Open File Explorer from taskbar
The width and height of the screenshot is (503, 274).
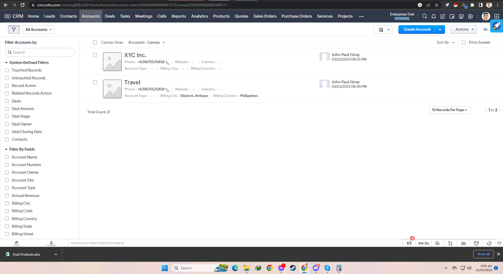click(247, 268)
